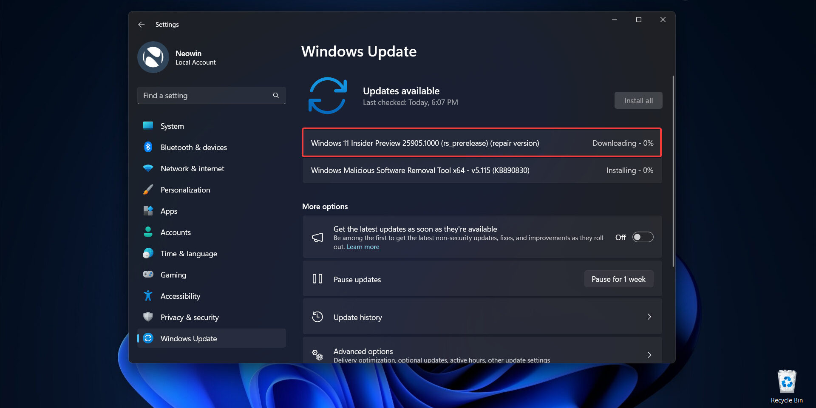The width and height of the screenshot is (816, 408).
Task: Click the Privacy shield icon
Action: [148, 317]
